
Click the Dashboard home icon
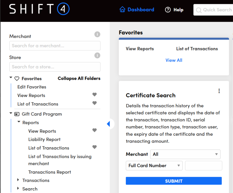click(122, 10)
